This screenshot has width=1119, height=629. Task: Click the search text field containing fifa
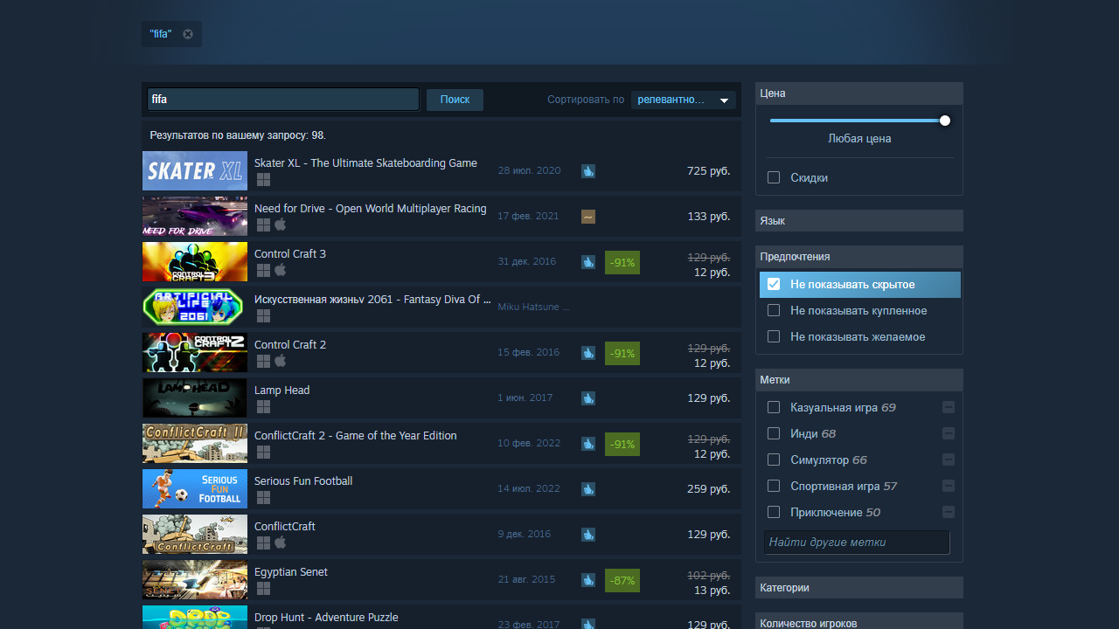coord(283,100)
